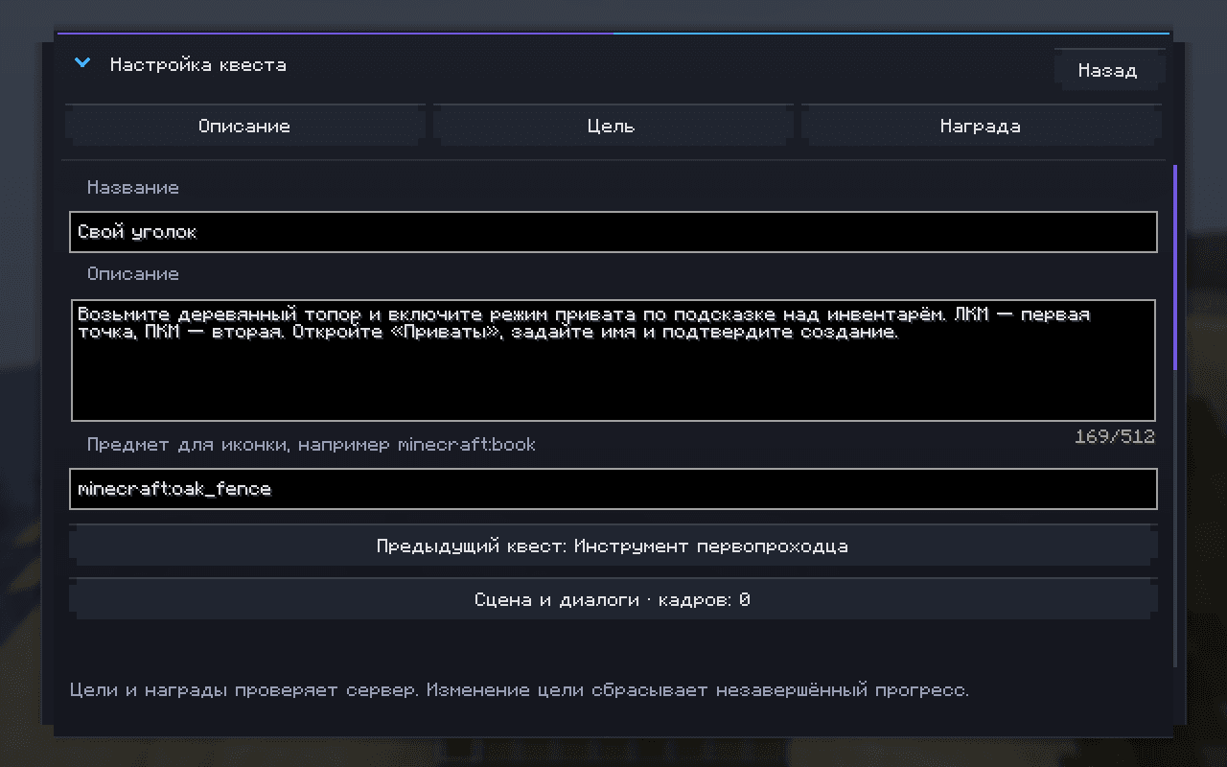Switch to the Описание tab
Image resolution: width=1227 pixels, height=767 pixels.
[244, 126]
